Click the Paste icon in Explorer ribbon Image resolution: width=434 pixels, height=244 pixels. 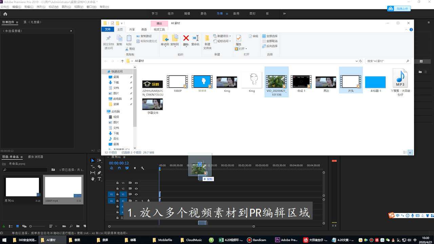coord(129,38)
